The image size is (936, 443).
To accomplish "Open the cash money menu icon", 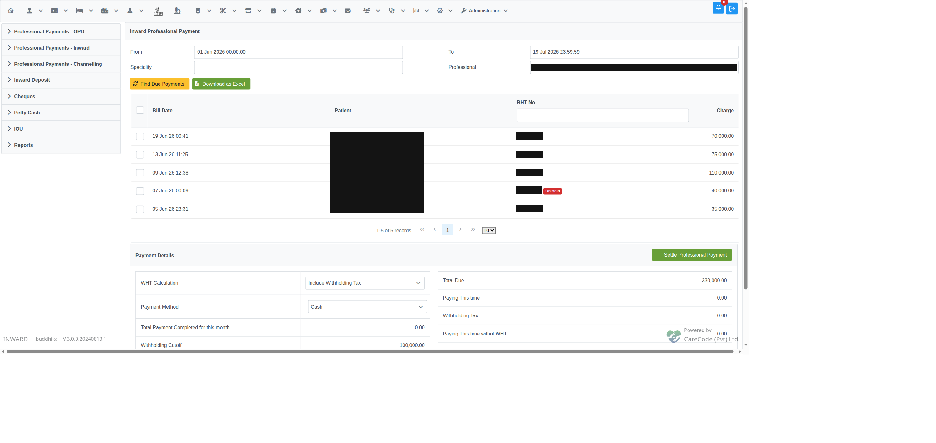I will click(x=323, y=11).
